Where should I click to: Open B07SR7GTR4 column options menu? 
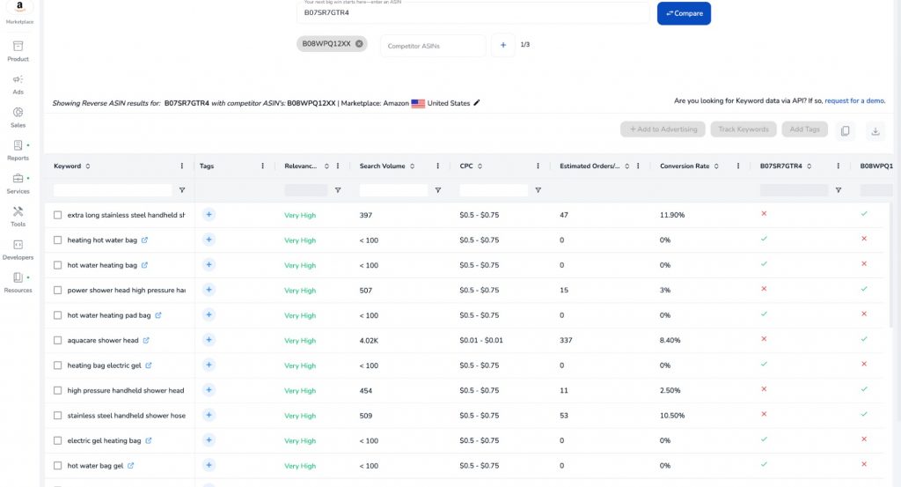(x=839, y=166)
